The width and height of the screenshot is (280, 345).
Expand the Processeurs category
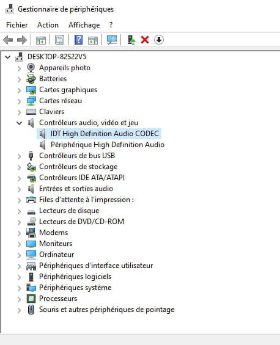20,299
